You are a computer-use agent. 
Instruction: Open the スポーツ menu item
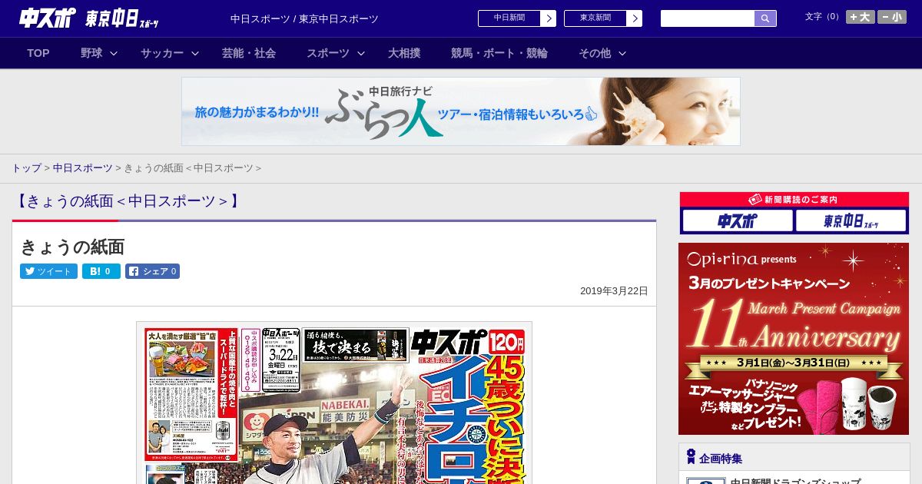(328, 53)
